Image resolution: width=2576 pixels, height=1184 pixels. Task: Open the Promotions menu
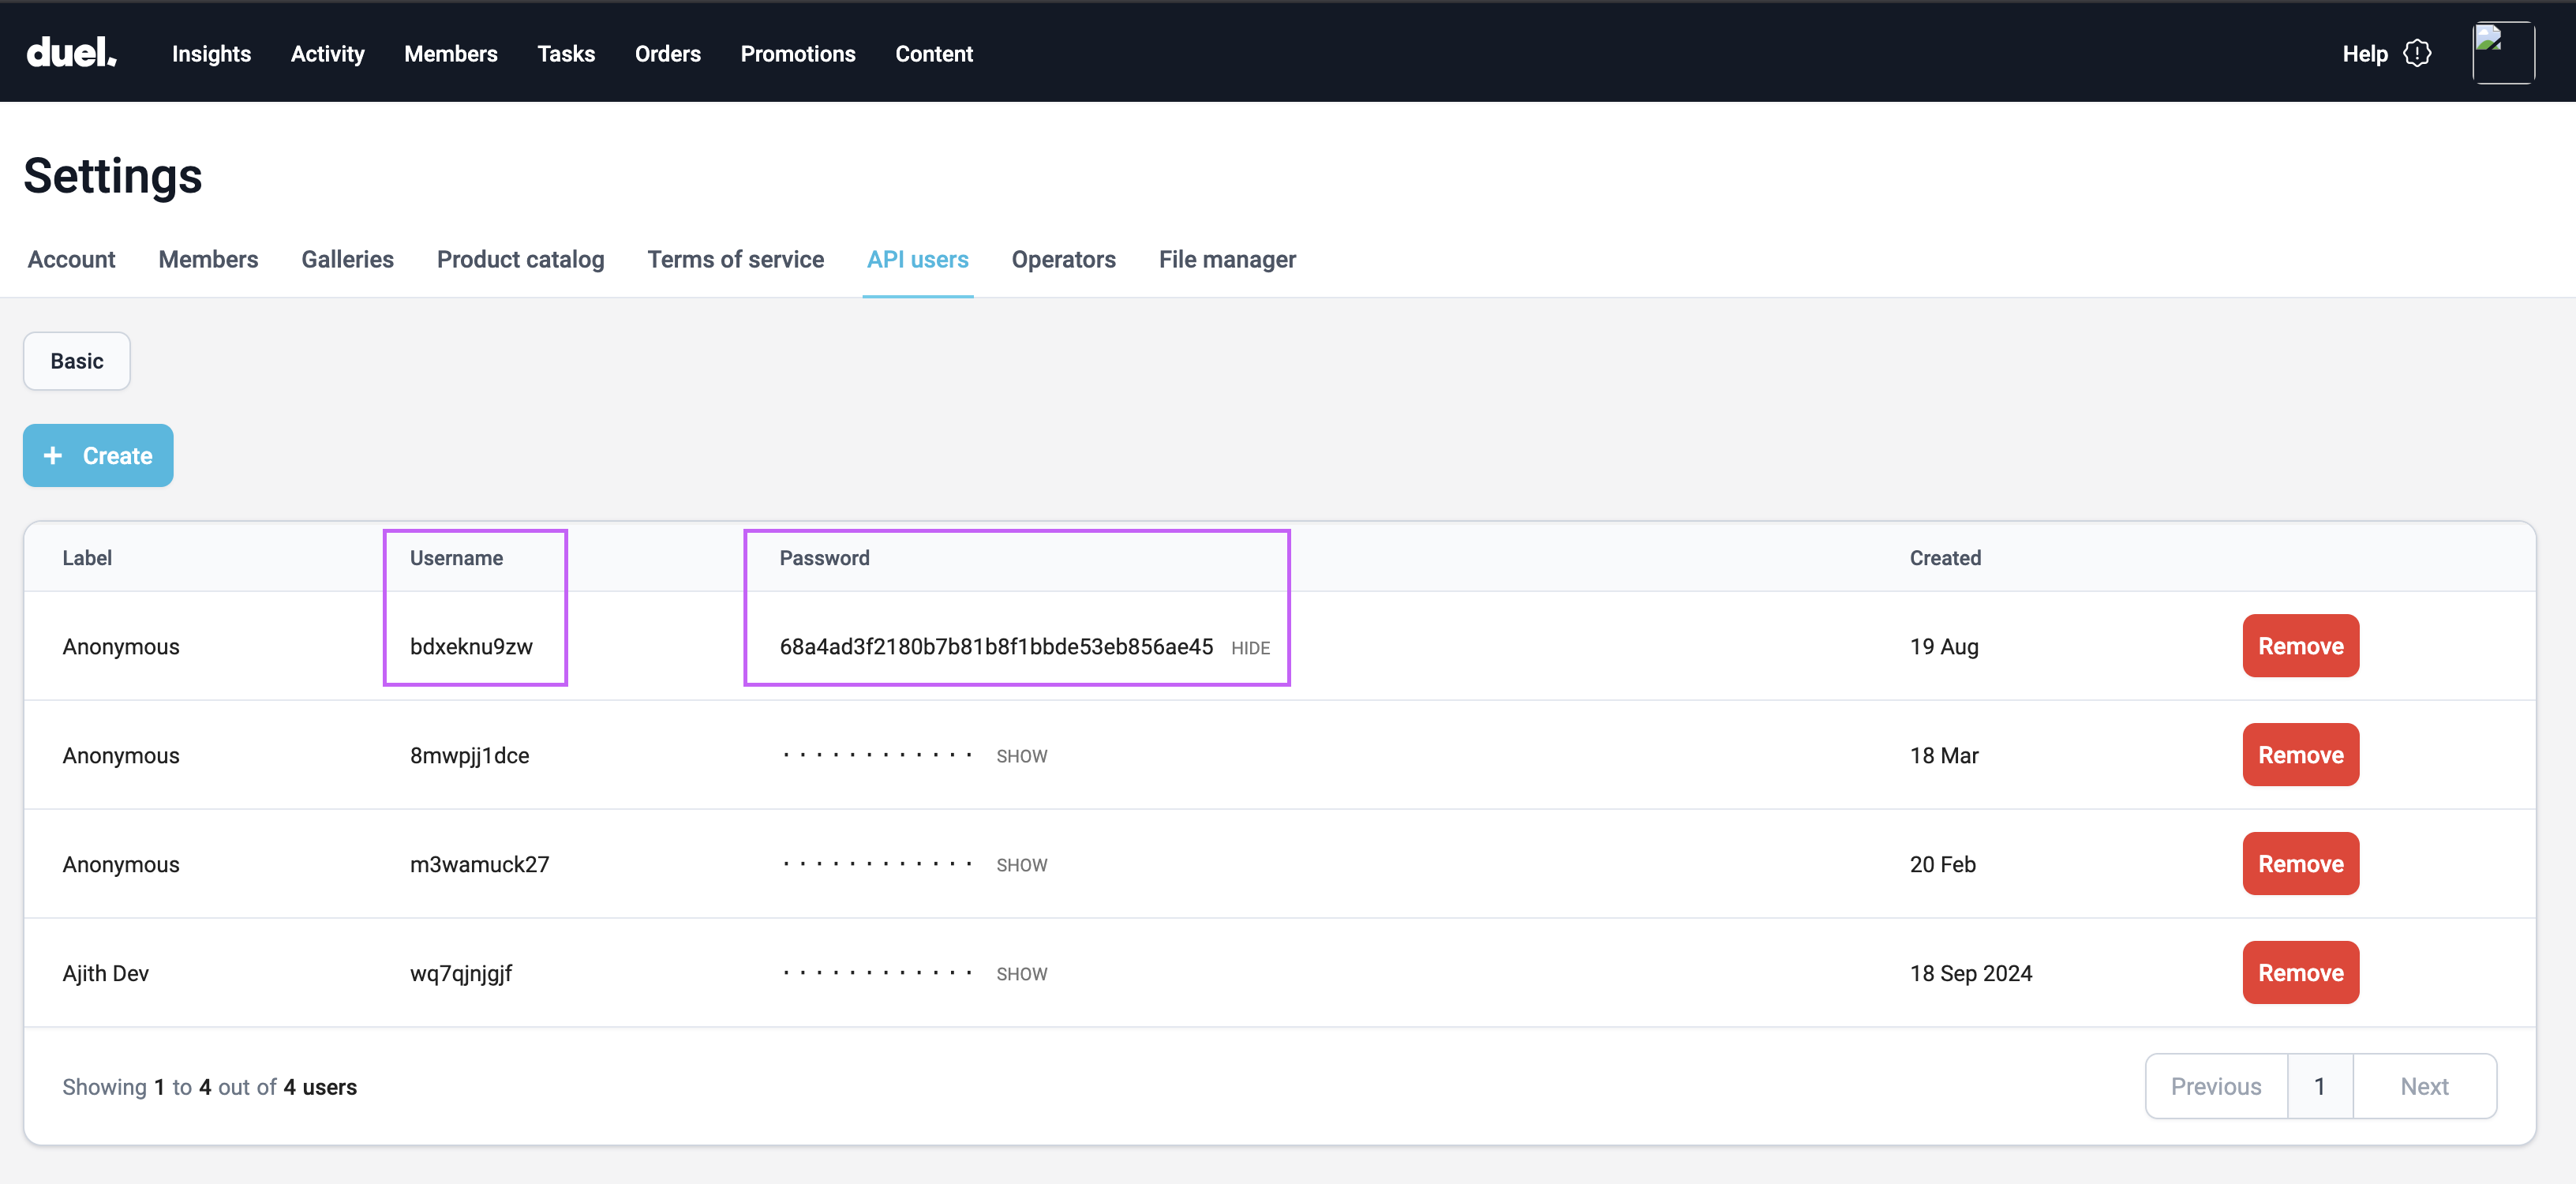tap(797, 54)
